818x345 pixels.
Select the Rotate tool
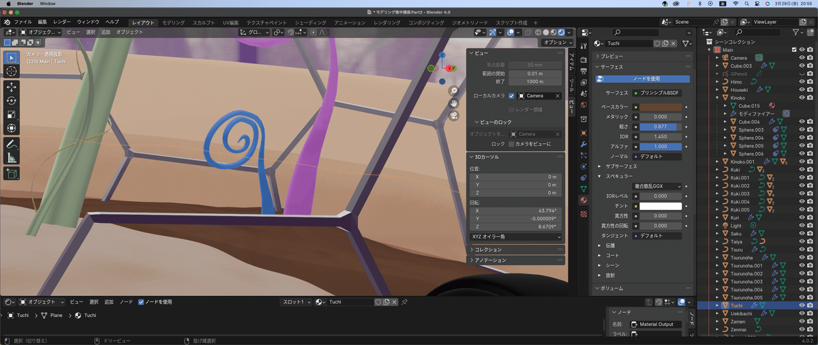[12, 101]
